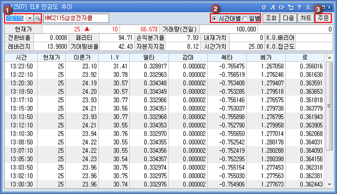Select the 13:05:30 time row
Image resolution: width=337 pixels, height=194 pixels.
(x=164, y=159)
